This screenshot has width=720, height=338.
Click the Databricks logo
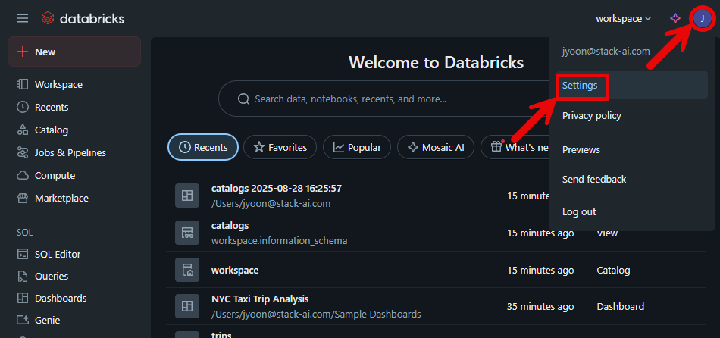(83, 18)
